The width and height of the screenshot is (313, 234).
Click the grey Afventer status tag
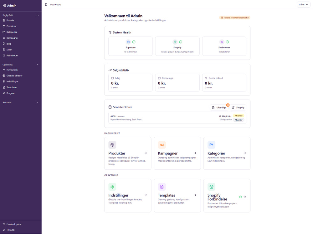click(239, 120)
